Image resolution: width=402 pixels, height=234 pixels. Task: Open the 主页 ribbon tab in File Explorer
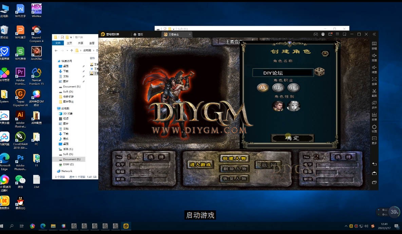pyautogui.click(x=69, y=43)
